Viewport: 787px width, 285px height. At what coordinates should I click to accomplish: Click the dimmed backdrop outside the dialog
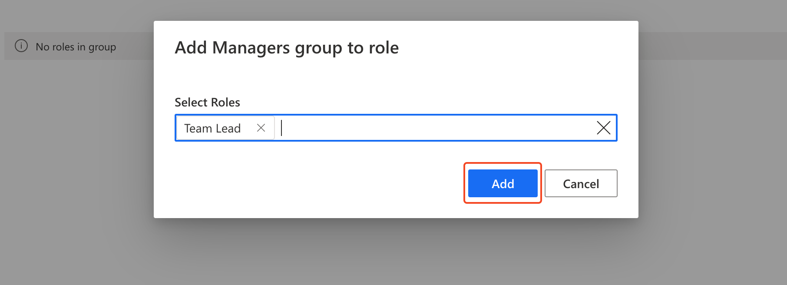pos(712,174)
